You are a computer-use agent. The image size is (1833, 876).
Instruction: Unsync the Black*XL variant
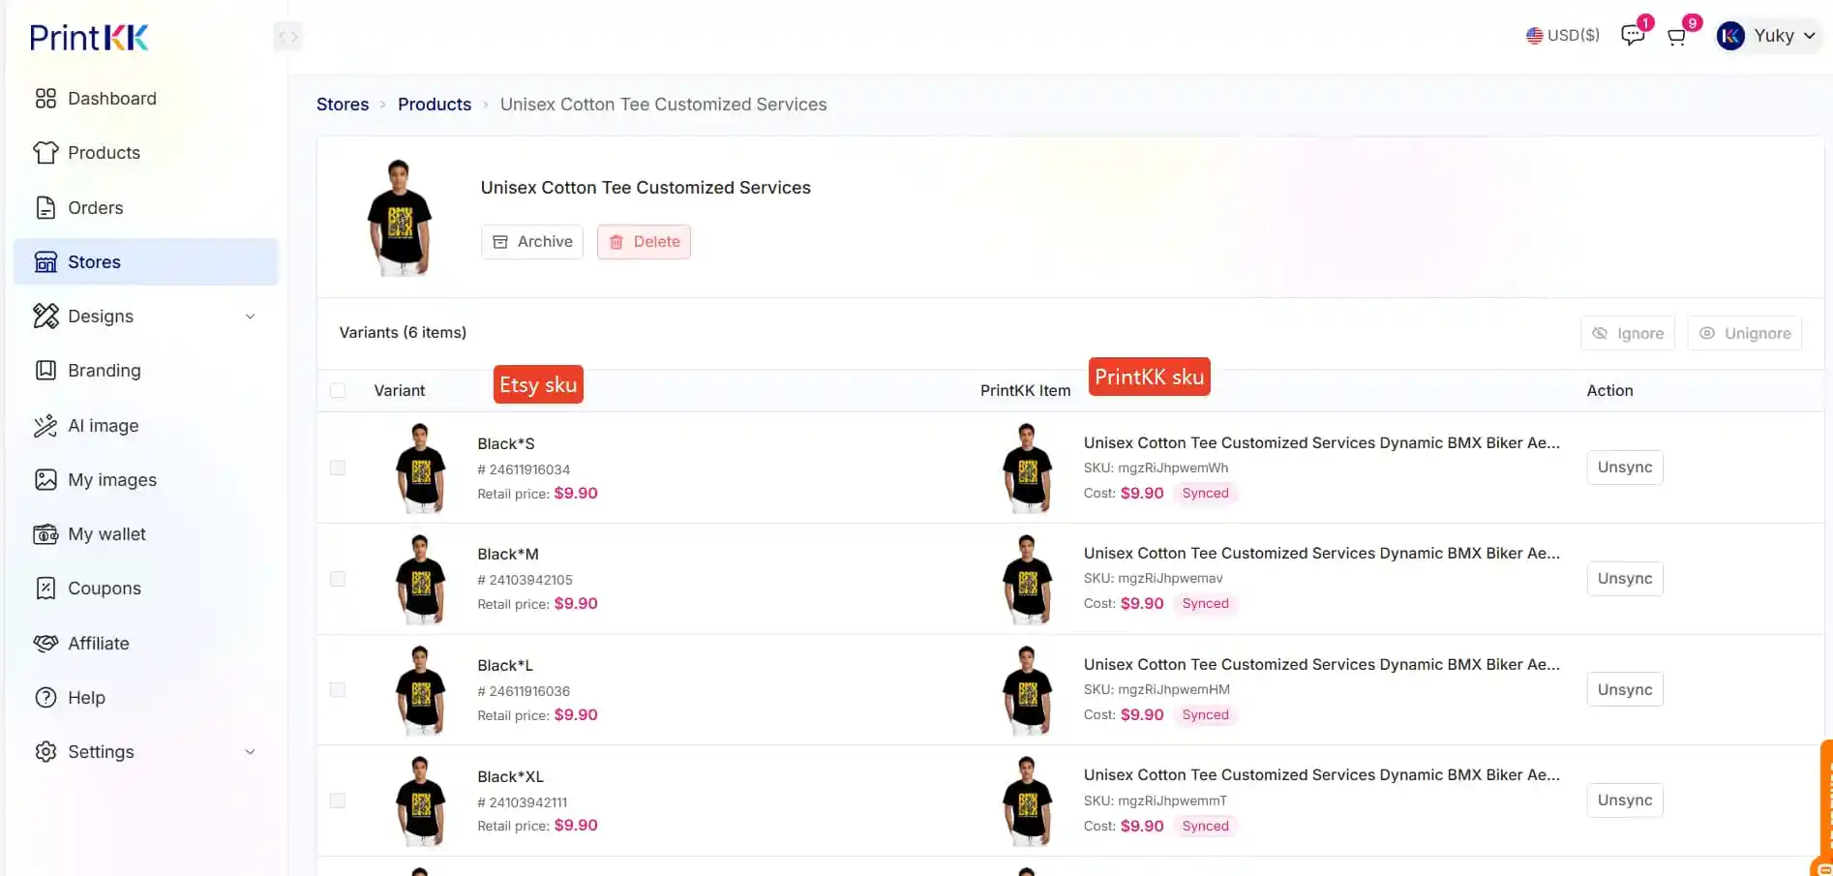coord(1625,800)
